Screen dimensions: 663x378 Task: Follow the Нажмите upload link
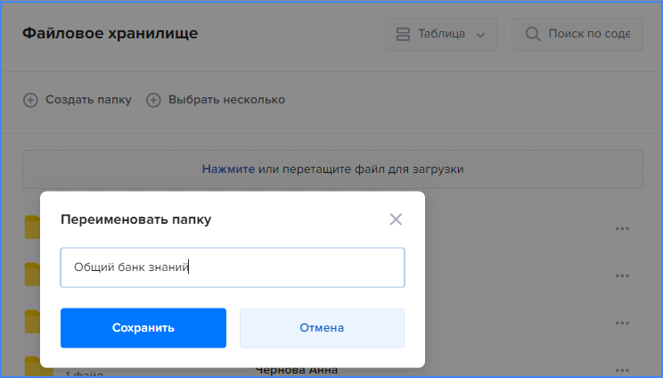[228, 169]
